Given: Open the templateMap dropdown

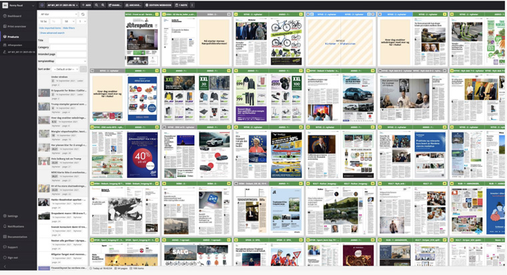Looking at the screenshot, I should click(71, 61).
